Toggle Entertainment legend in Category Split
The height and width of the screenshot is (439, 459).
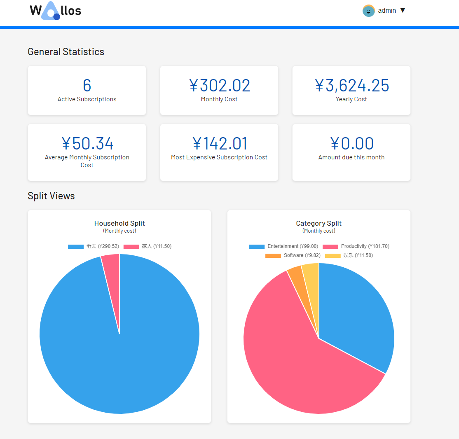coord(283,246)
